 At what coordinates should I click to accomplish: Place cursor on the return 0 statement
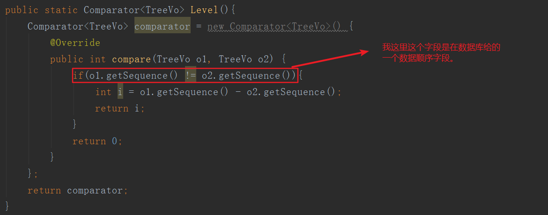click(97, 141)
